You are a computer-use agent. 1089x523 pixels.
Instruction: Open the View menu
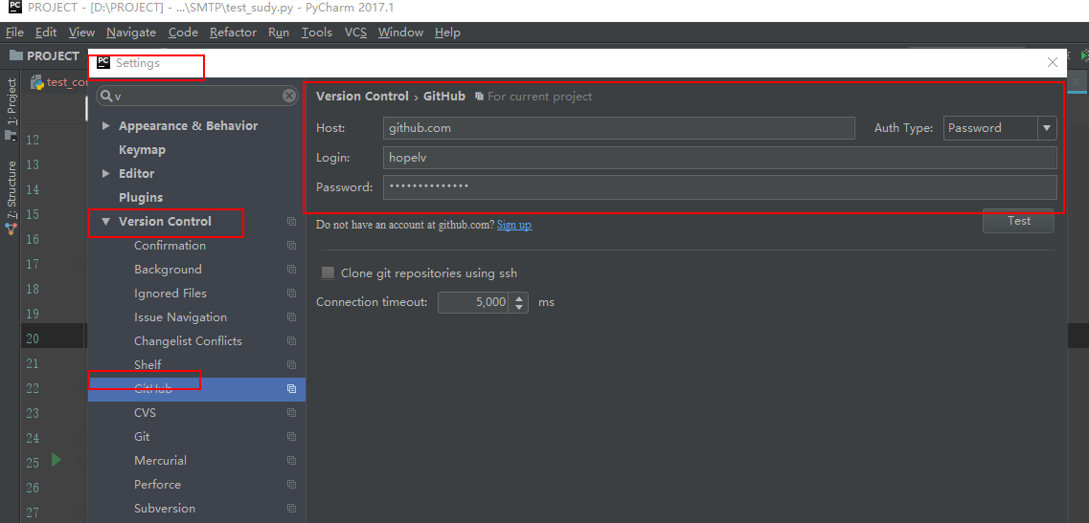(x=82, y=32)
